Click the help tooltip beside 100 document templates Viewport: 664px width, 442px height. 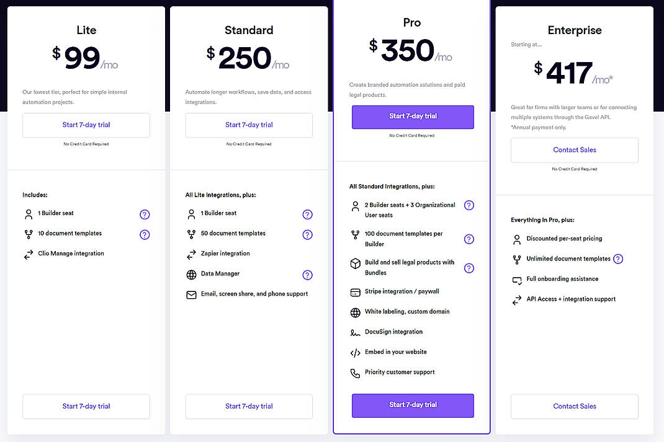click(x=469, y=239)
